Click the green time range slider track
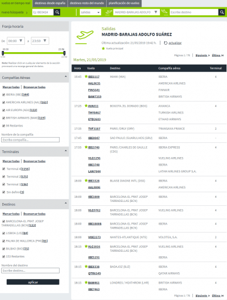This screenshot has width=227, height=300. tap(33, 53)
